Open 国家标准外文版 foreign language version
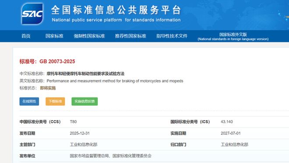 pyautogui.click(x=233, y=36)
